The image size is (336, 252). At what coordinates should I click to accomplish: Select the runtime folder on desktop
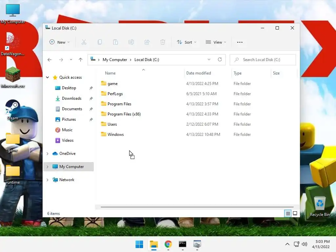(13, 175)
